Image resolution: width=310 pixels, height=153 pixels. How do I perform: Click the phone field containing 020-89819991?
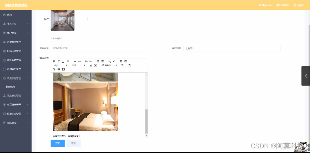point(99,48)
